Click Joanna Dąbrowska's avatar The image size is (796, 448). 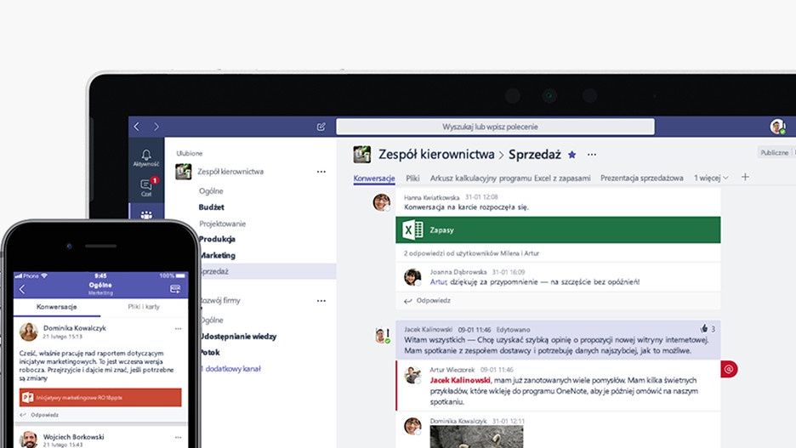coord(412,277)
